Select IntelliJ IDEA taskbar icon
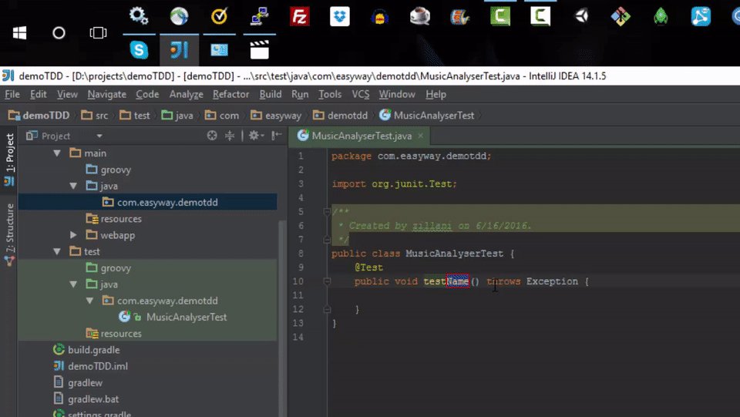 tap(180, 49)
